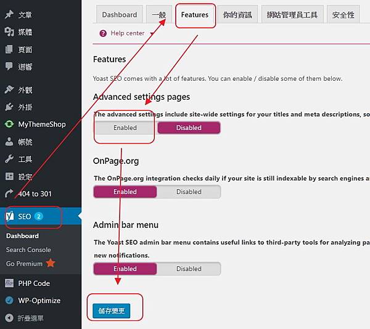Click the media icon beside 媒體
370x329 pixels.
tap(9, 32)
